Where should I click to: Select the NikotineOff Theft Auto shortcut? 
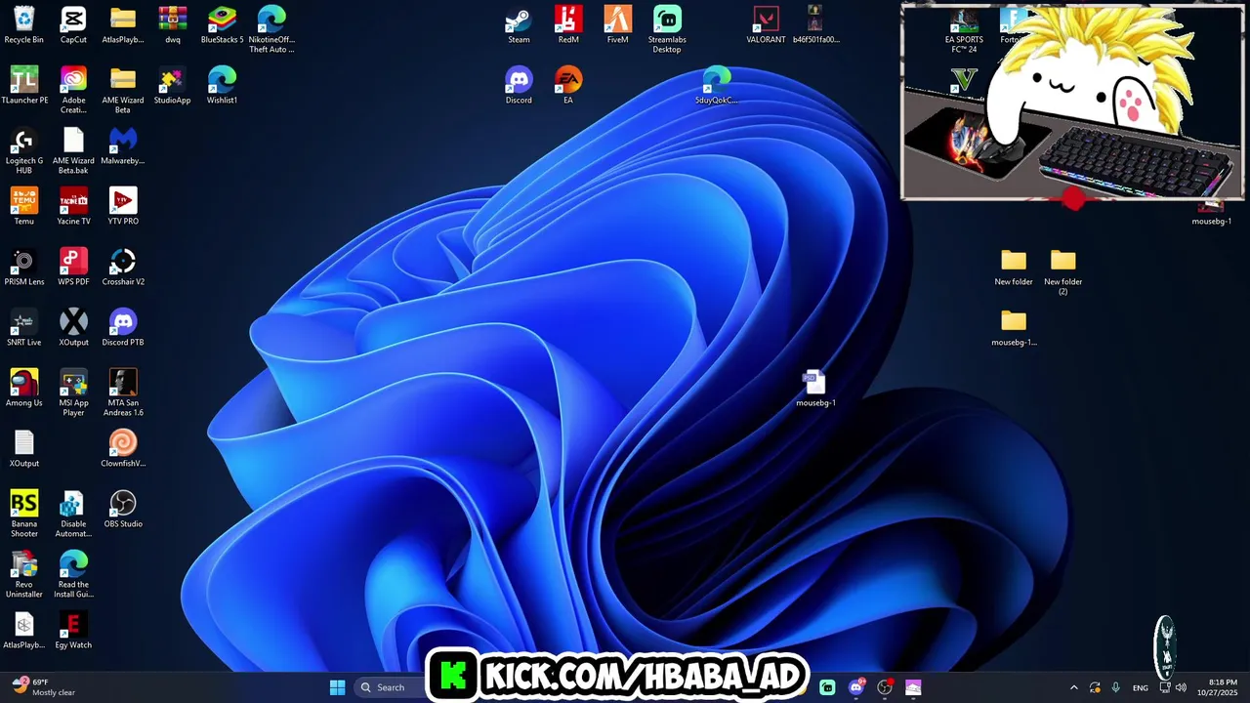[271, 29]
